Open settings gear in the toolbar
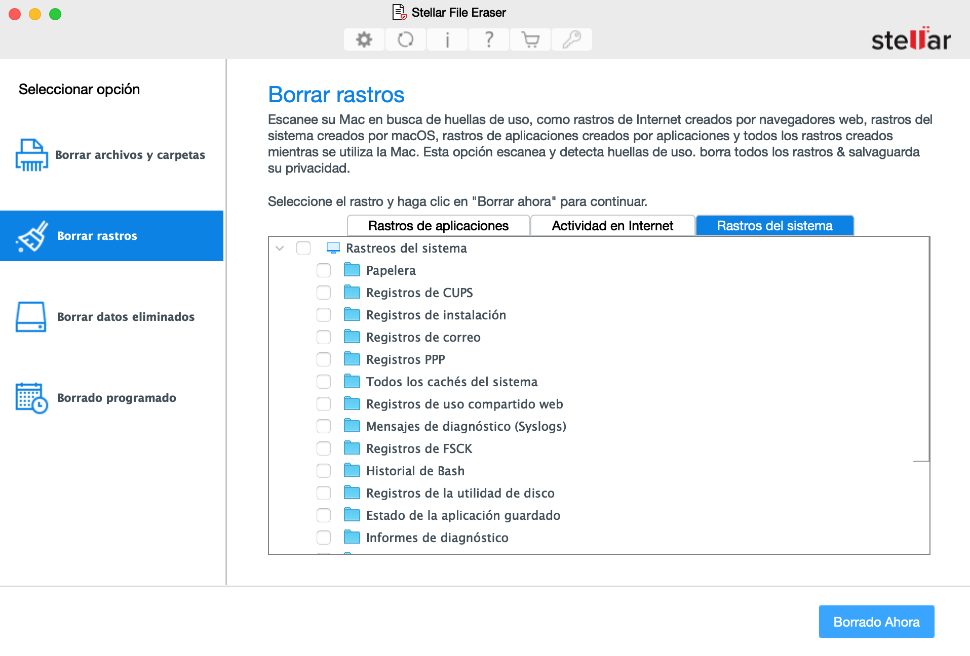This screenshot has width=970, height=656. click(x=364, y=39)
